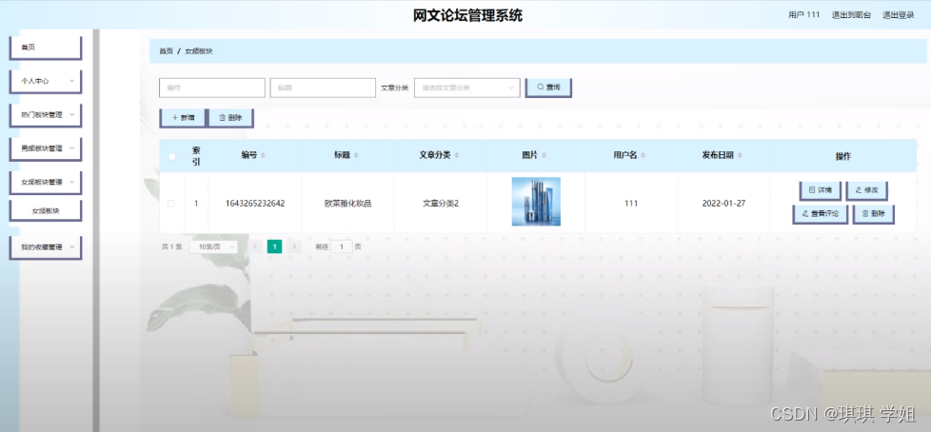Click 删除 in the 欧莱雅化妆品 row
The height and width of the screenshot is (432, 931).
point(873,214)
